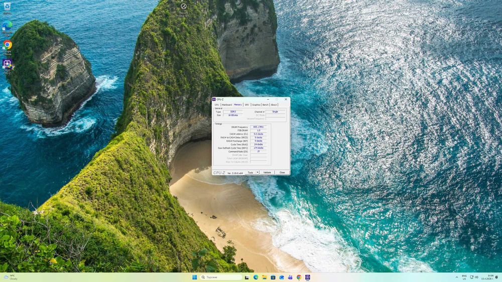Open the Recycle Bin desktop icon
Image resolution: width=502 pixels, height=282 pixels.
tap(7, 8)
